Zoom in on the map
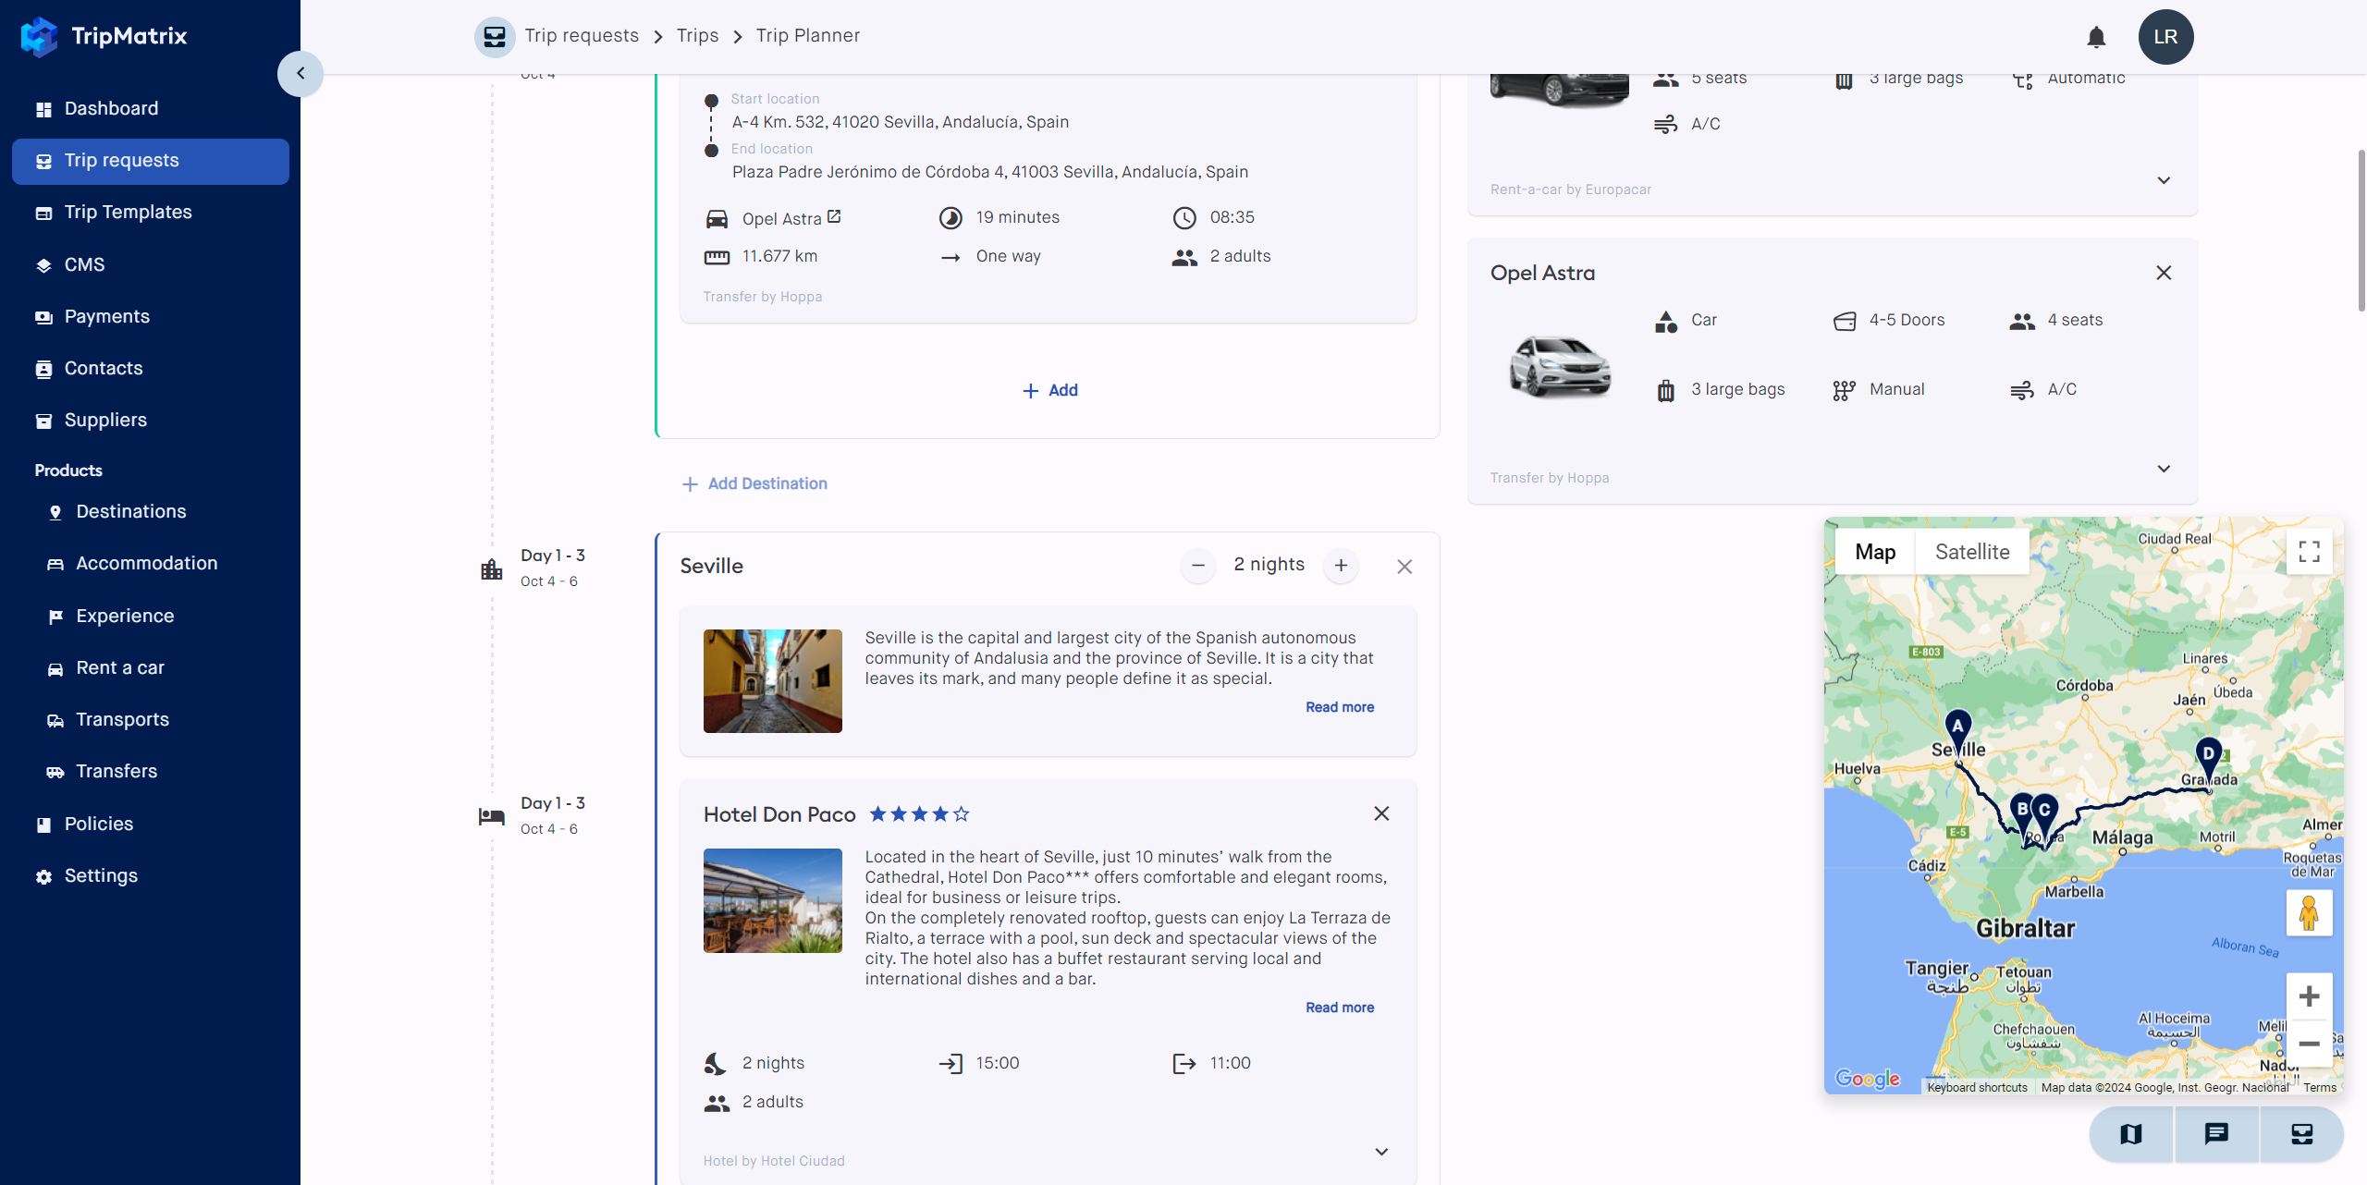Viewport: 2367px width, 1185px height. [x=2309, y=996]
